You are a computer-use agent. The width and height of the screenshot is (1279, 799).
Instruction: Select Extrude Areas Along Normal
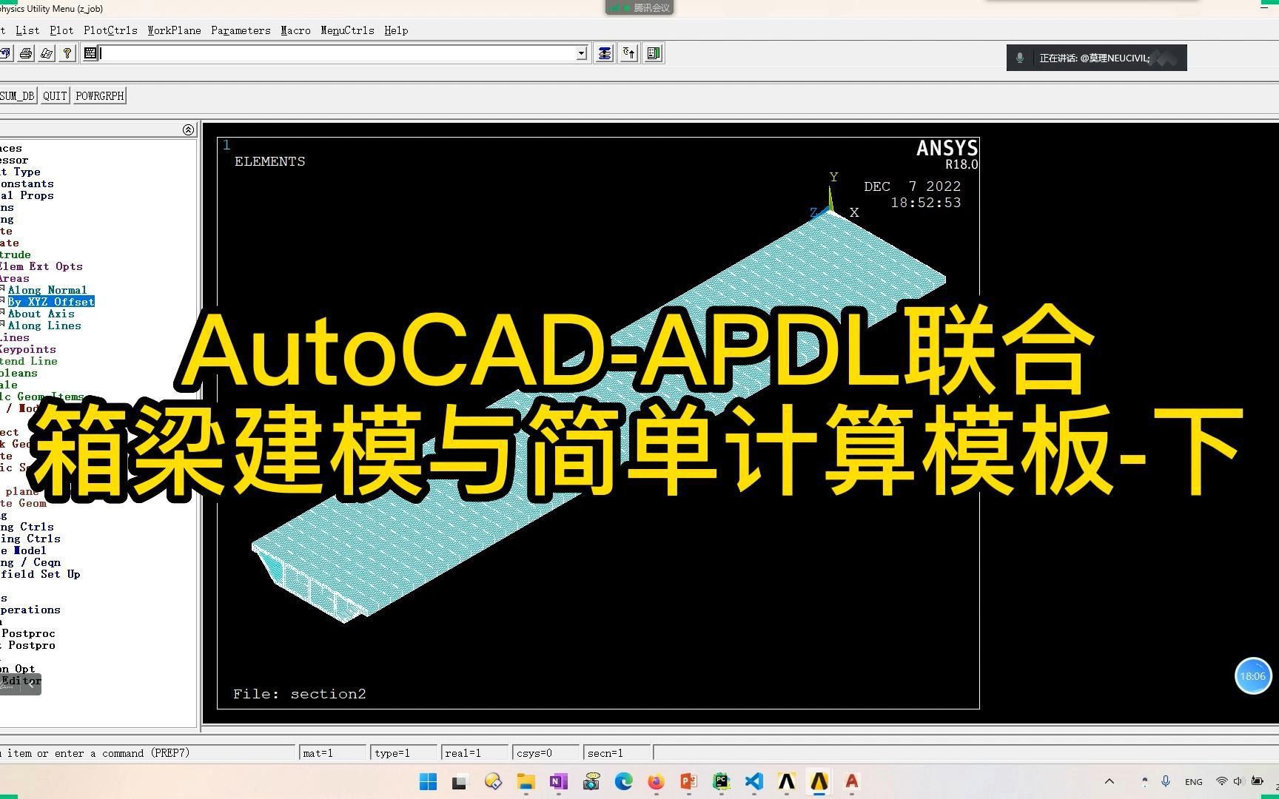coord(48,289)
